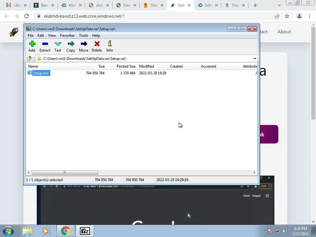Click the Copy toolbar icon

(x=71, y=46)
